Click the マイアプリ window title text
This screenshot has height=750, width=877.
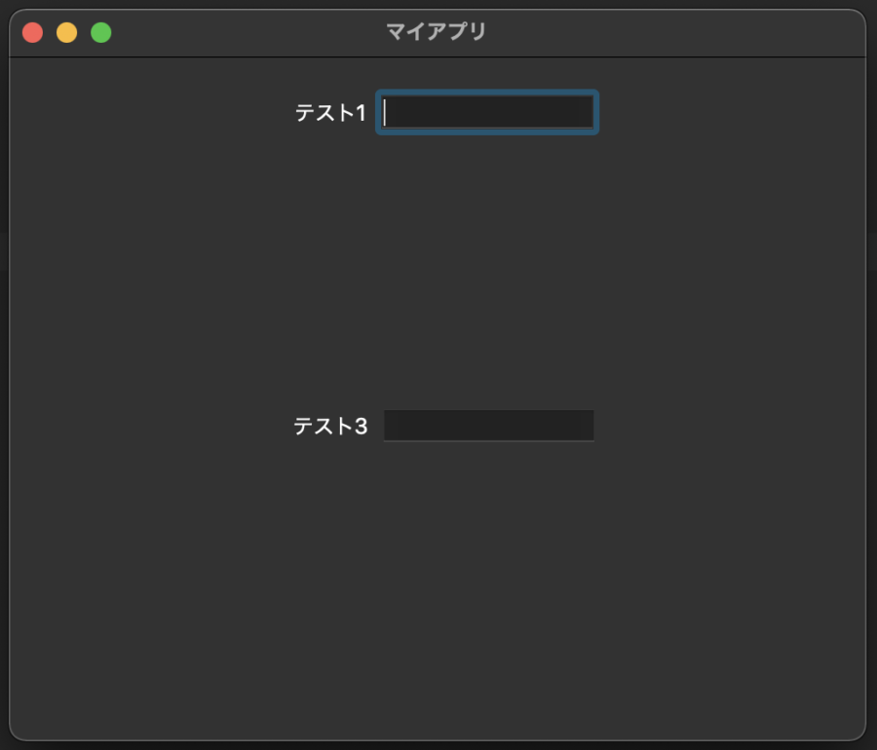click(x=436, y=32)
